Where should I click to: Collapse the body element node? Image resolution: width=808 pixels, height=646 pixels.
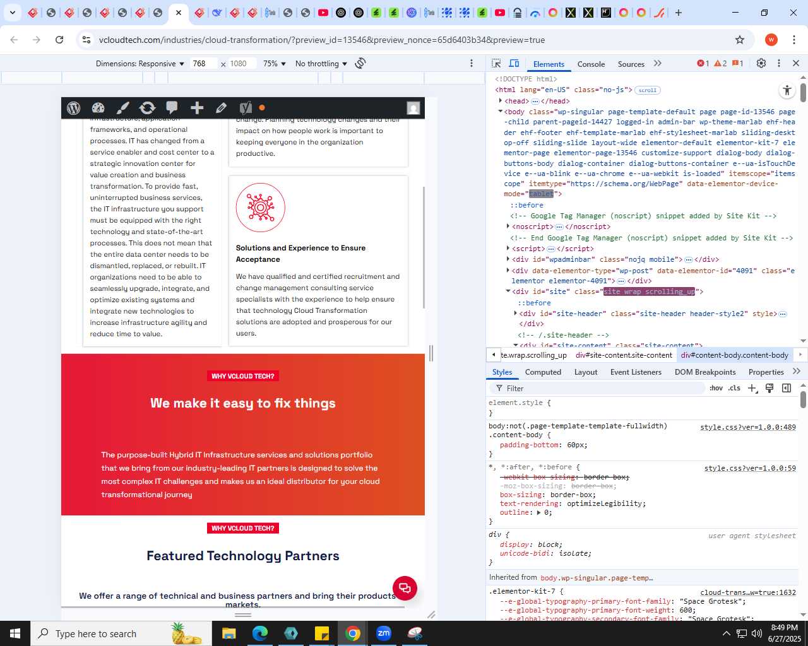click(501, 112)
